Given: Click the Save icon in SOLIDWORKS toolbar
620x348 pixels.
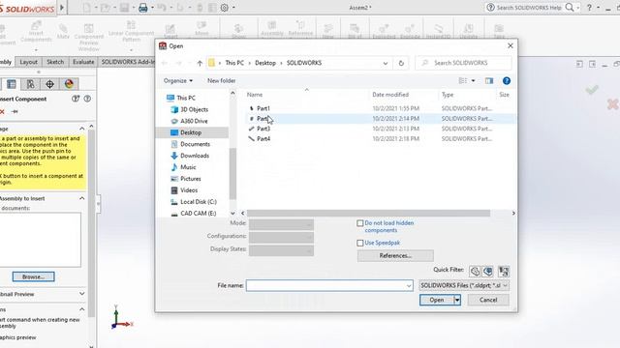Looking at the screenshot, I should click(125, 8).
